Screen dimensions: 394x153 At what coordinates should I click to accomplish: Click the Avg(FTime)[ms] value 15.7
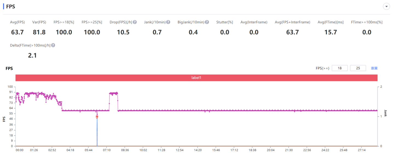(331, 32)
